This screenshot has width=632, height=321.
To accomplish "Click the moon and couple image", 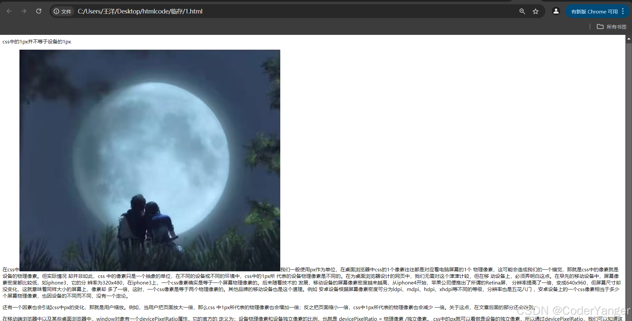I will coord(150,160).
